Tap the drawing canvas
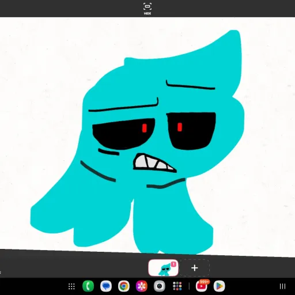 (x=147, y=137)
